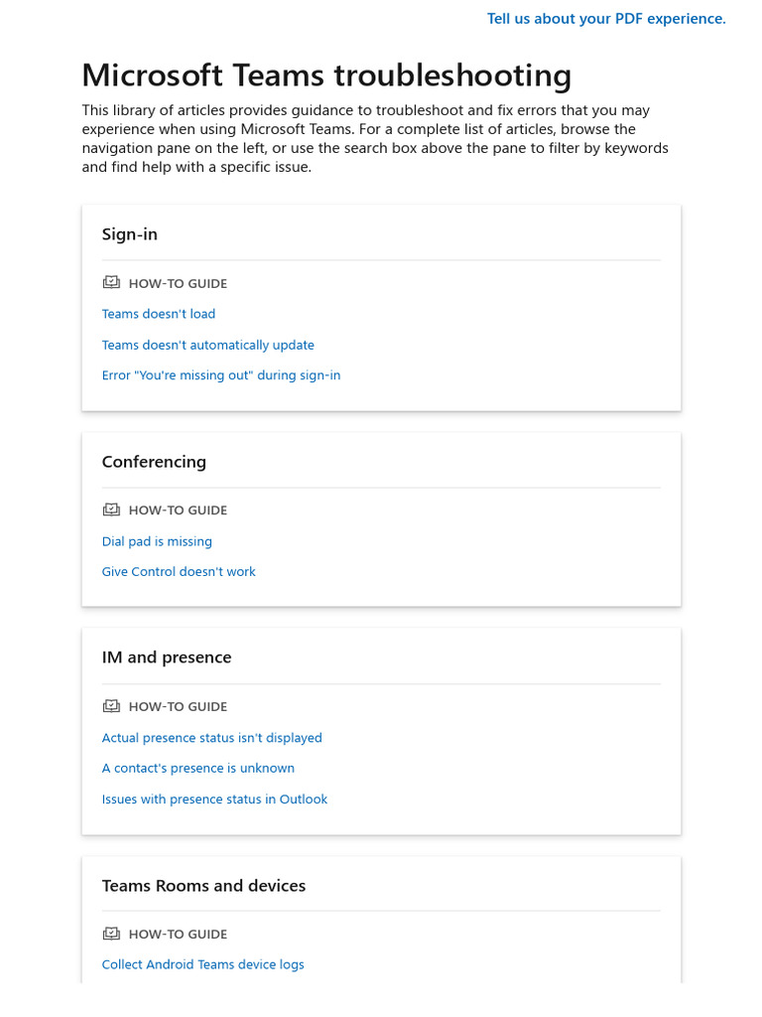Open 'Collect Android Teams device logs' link

[203, 964]
